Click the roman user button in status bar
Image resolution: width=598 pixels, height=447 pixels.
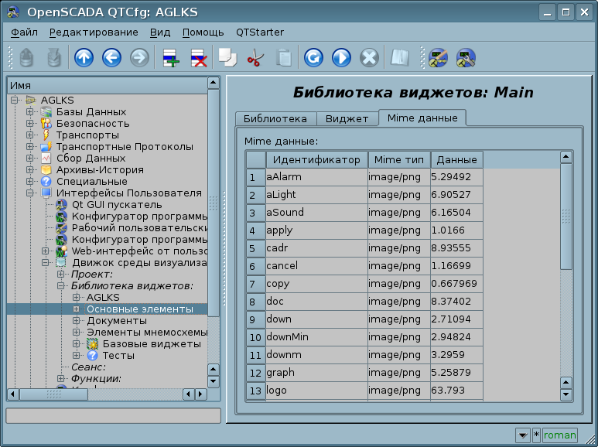click(559, 435)
